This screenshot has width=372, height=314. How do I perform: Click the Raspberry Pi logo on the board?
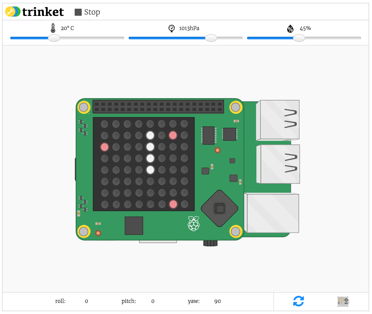(194, 223)
